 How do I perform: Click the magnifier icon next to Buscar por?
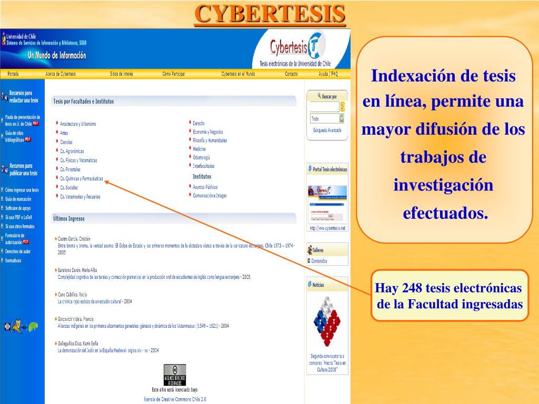pyautogui.click(x=320, y=96)
